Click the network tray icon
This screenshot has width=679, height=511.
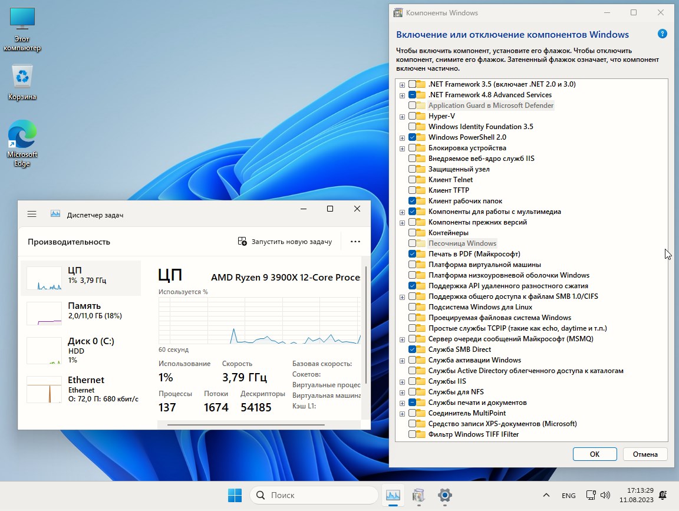[x=591, y=495]
